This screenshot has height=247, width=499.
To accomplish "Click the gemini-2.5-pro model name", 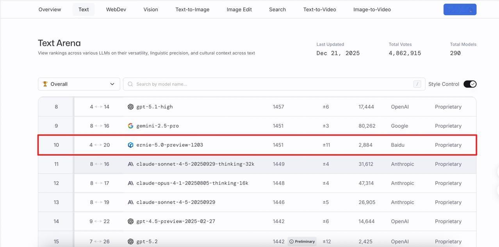I will click(x=157, y=126).
